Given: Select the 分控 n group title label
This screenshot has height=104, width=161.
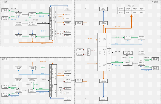Looking at the screenshot, I should click(5, 59).
